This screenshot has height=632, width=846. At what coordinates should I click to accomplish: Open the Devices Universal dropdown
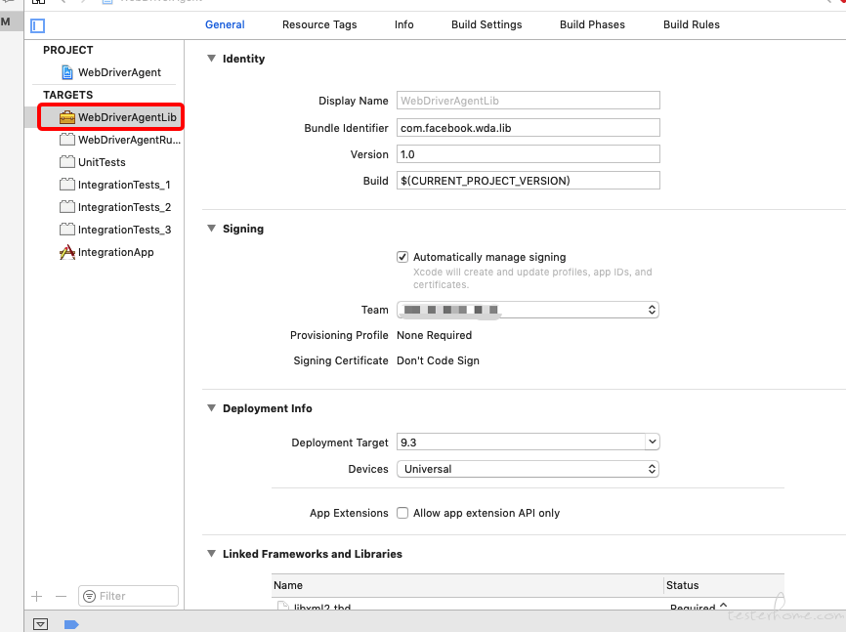pos(528,469)
